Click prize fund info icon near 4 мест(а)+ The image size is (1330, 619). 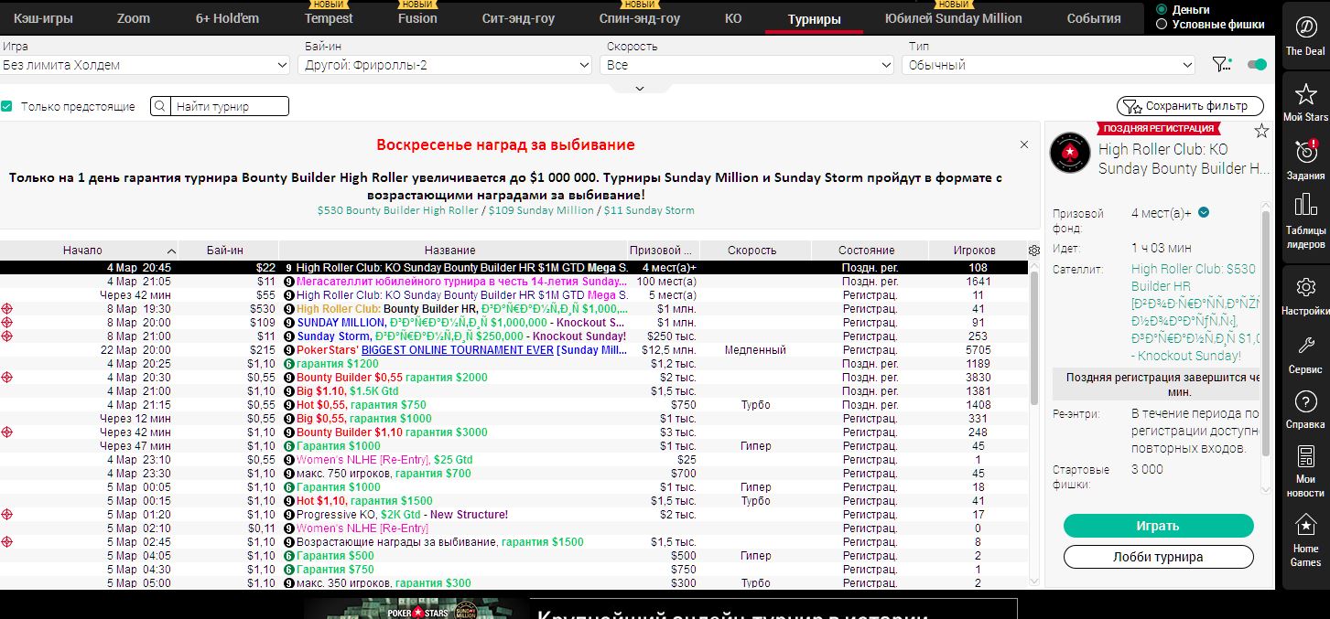pyautogui.click(x=1204, y=213)
